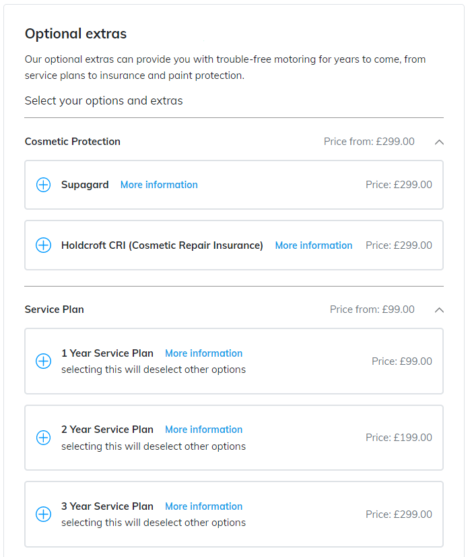
Task: Add Holdcroft CRI with the plus icon
Action: [x=43, y=245]
